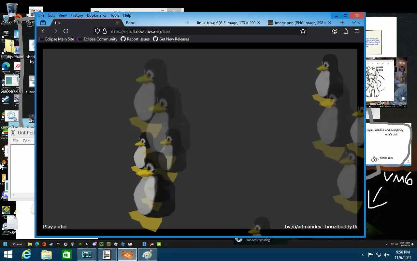
Task: Open the network tray icon
Action: (379, 255)
